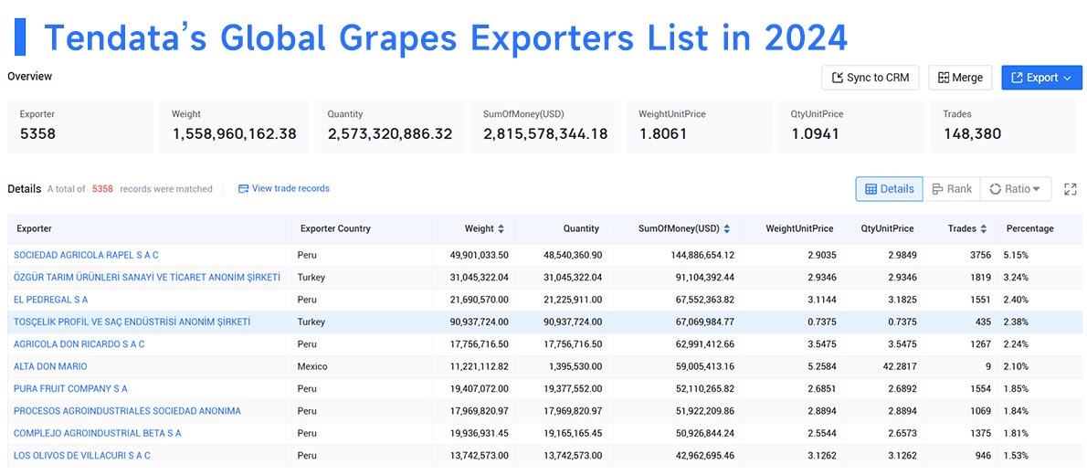
Task: Click the Sync to CRM button
Action: pyautogui.click(x=870, y=78)
